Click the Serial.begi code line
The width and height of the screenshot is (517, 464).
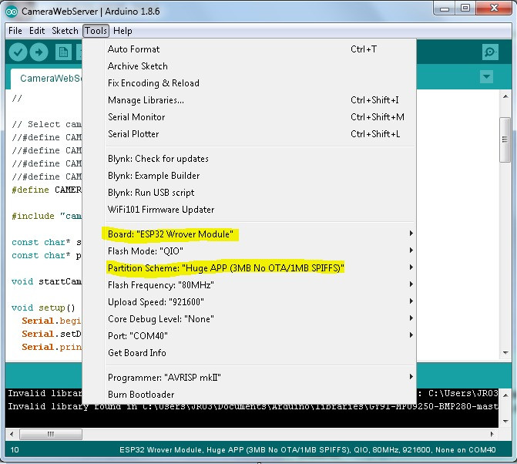[x=52, y=321]
